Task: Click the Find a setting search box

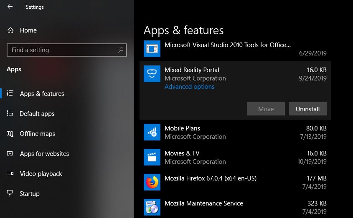Action: point(63,50)
